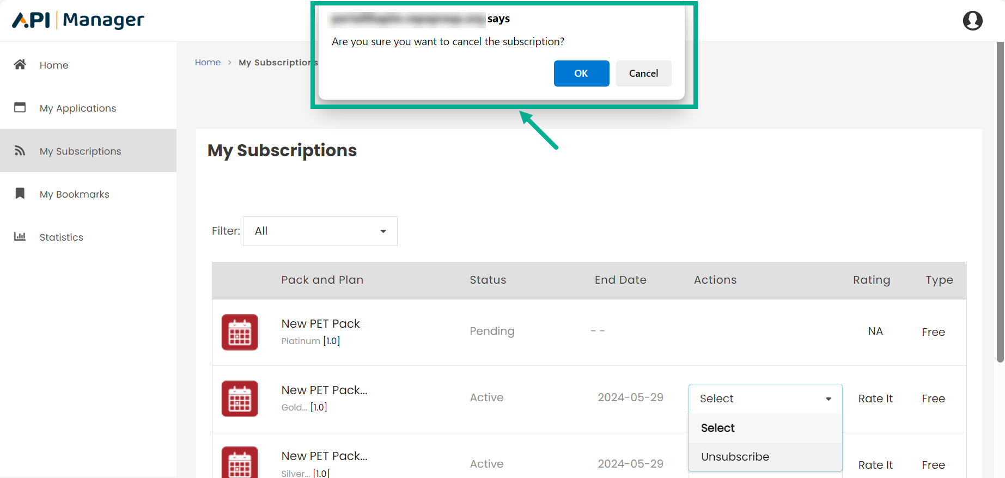Click the My Subscriptions feed icon

coord(20,151)
